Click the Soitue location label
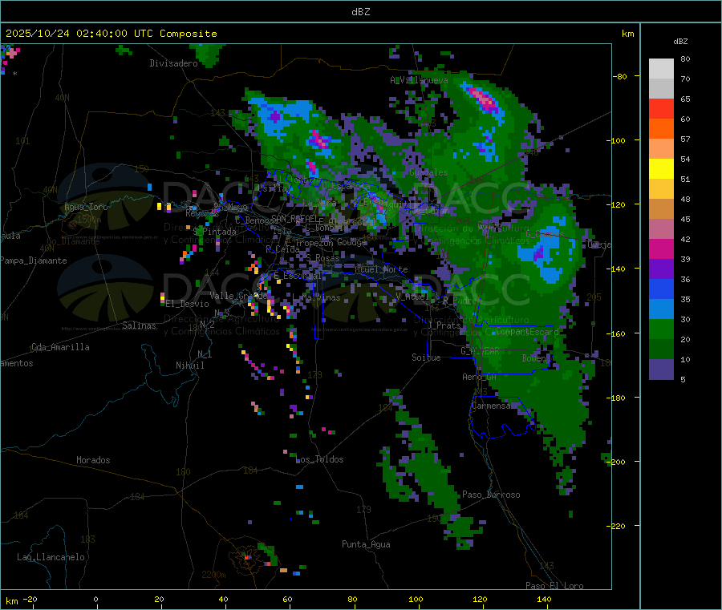Screen dimensions: 722x610 pyautogui.click(x=426, y=358)
